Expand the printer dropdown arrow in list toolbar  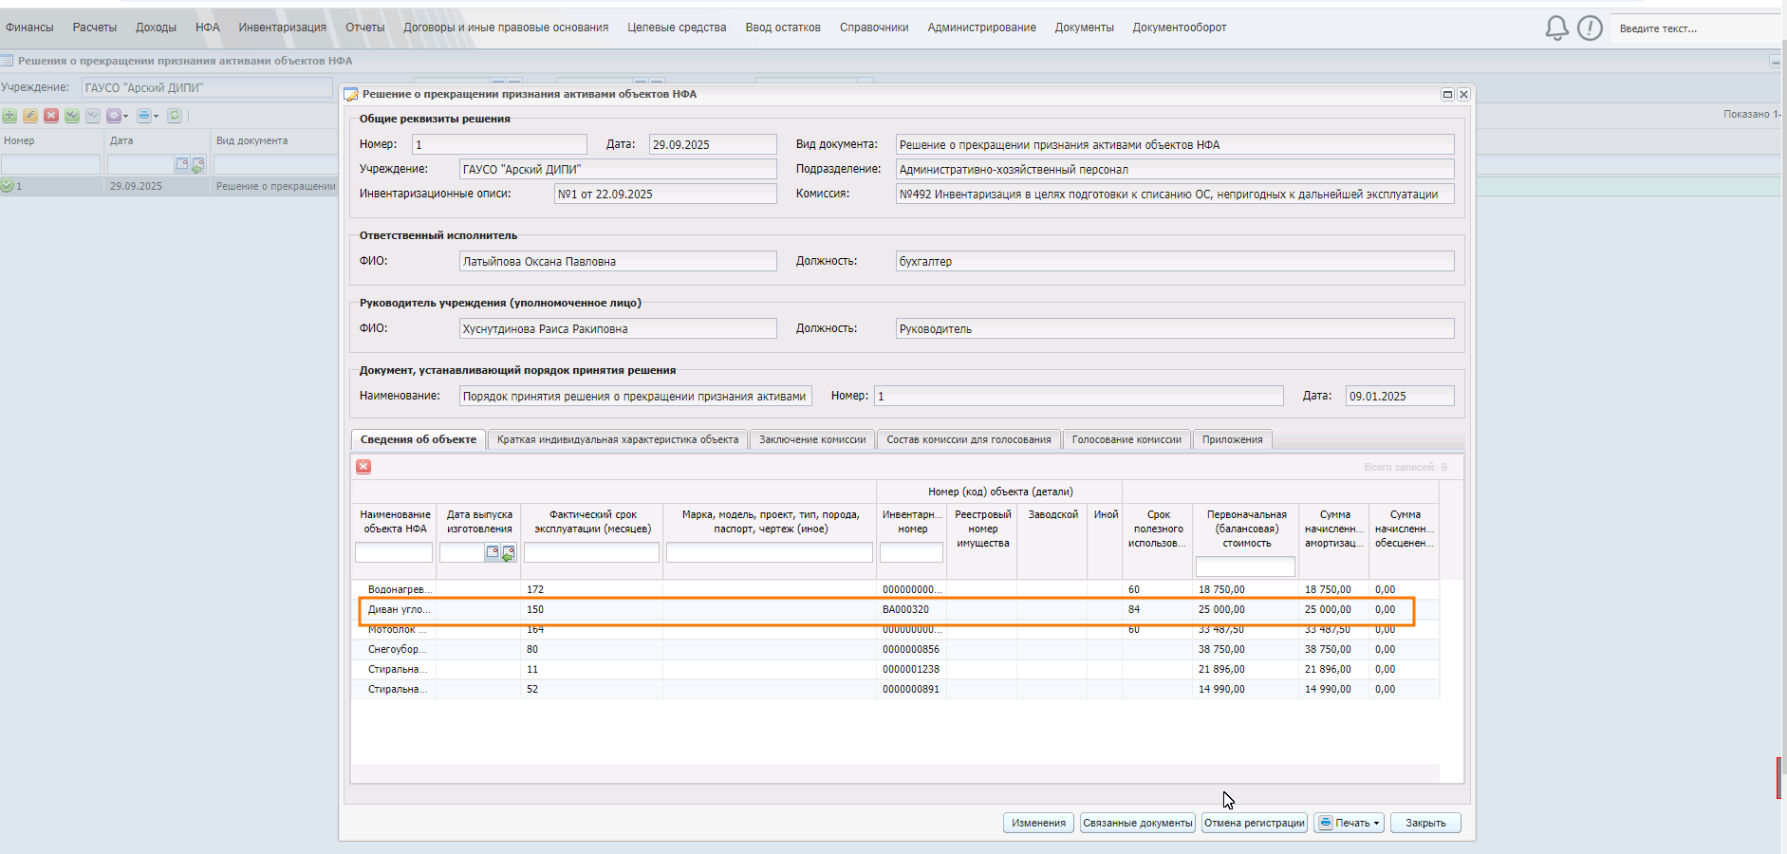click(157, 117)
